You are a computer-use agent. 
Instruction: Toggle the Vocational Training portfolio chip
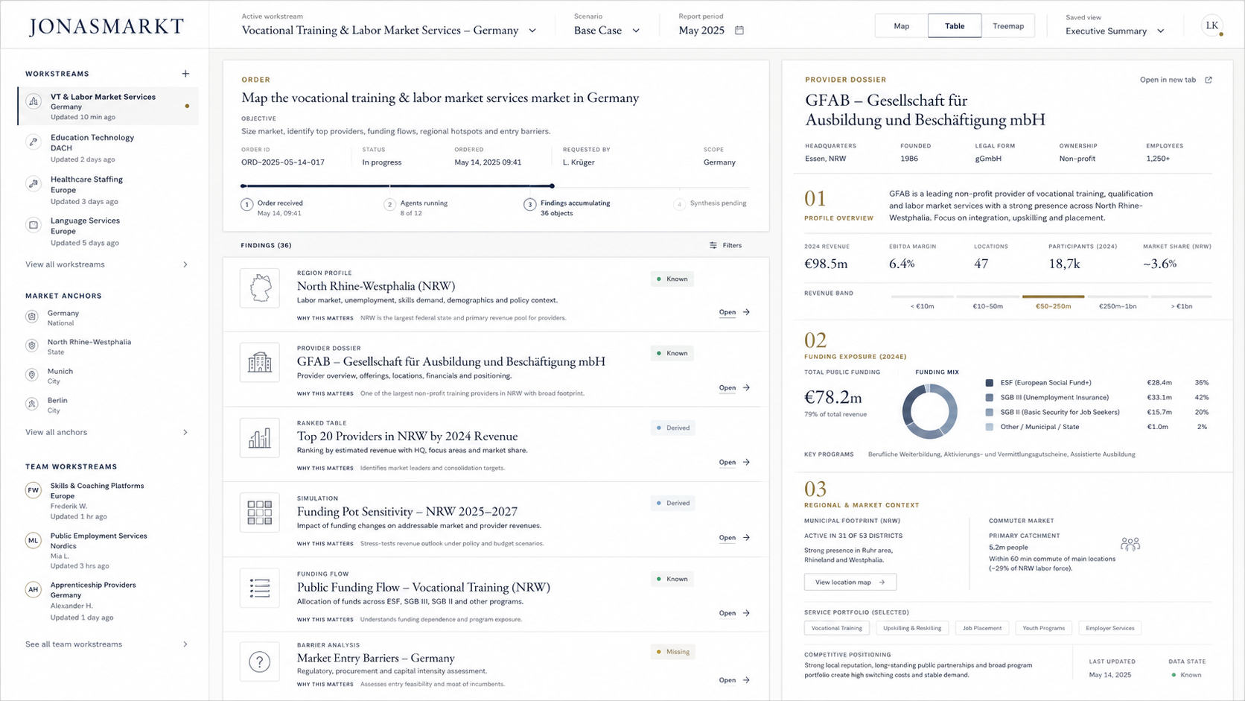coord(837,628)
